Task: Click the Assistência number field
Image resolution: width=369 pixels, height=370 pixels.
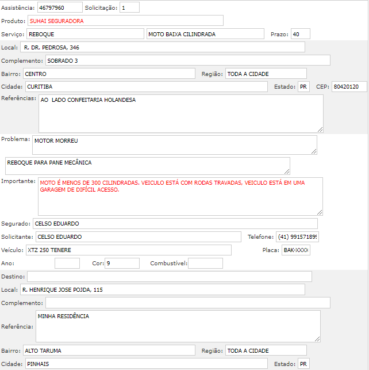Action: 59,8
